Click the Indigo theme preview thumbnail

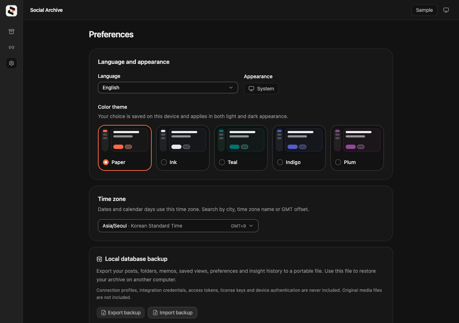[x=299, y=140]
